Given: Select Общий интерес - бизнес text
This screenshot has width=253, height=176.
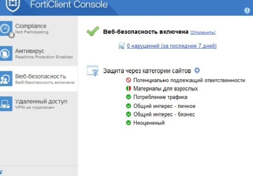Looking at the screenshot, I should coord(164,114).
